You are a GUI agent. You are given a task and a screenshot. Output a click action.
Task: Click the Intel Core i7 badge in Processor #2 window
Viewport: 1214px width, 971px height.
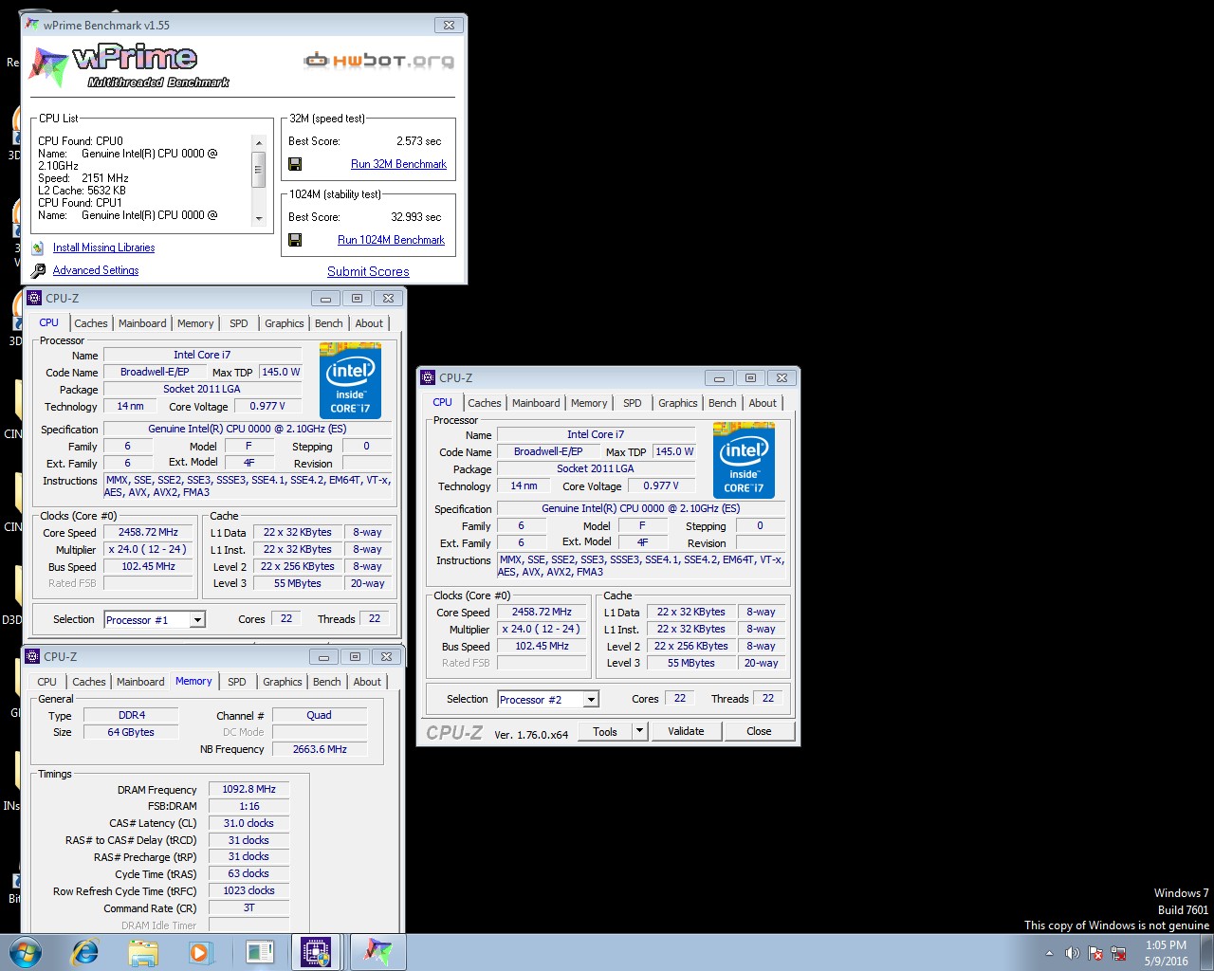tap(744, 461)
